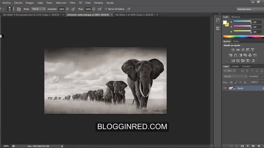The width and height of the screenshot is (264, 148).
Task: Click the Fondo layer thumbnail
Action: [232, 88]
